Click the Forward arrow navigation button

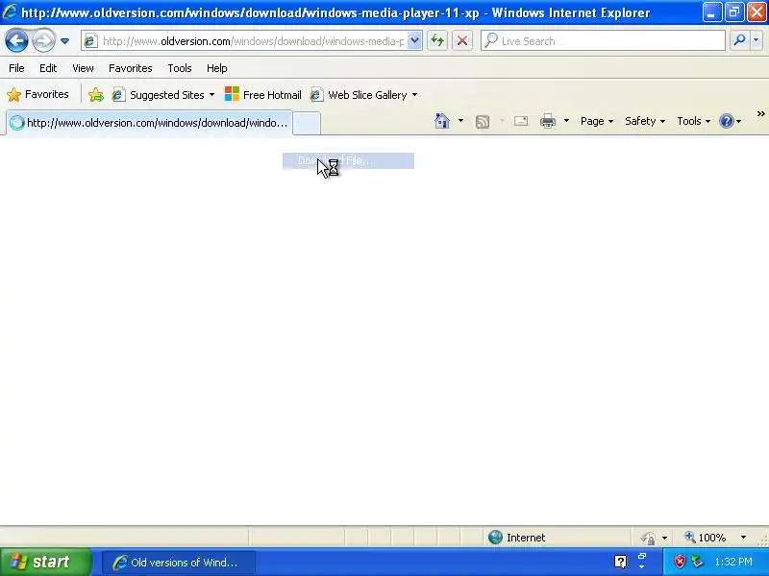(43, 40)
